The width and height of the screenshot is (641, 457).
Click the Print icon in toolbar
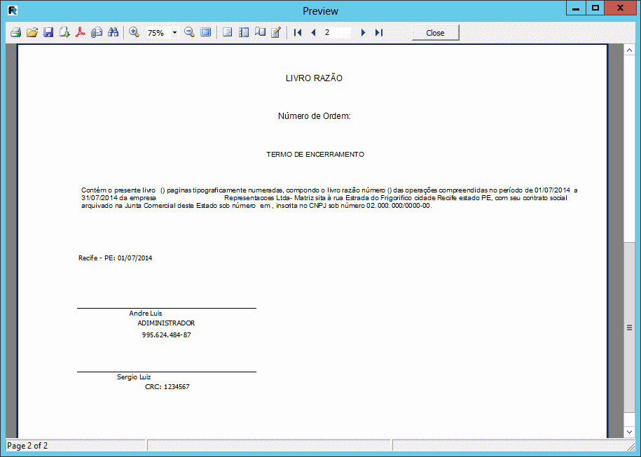(15, 32)
